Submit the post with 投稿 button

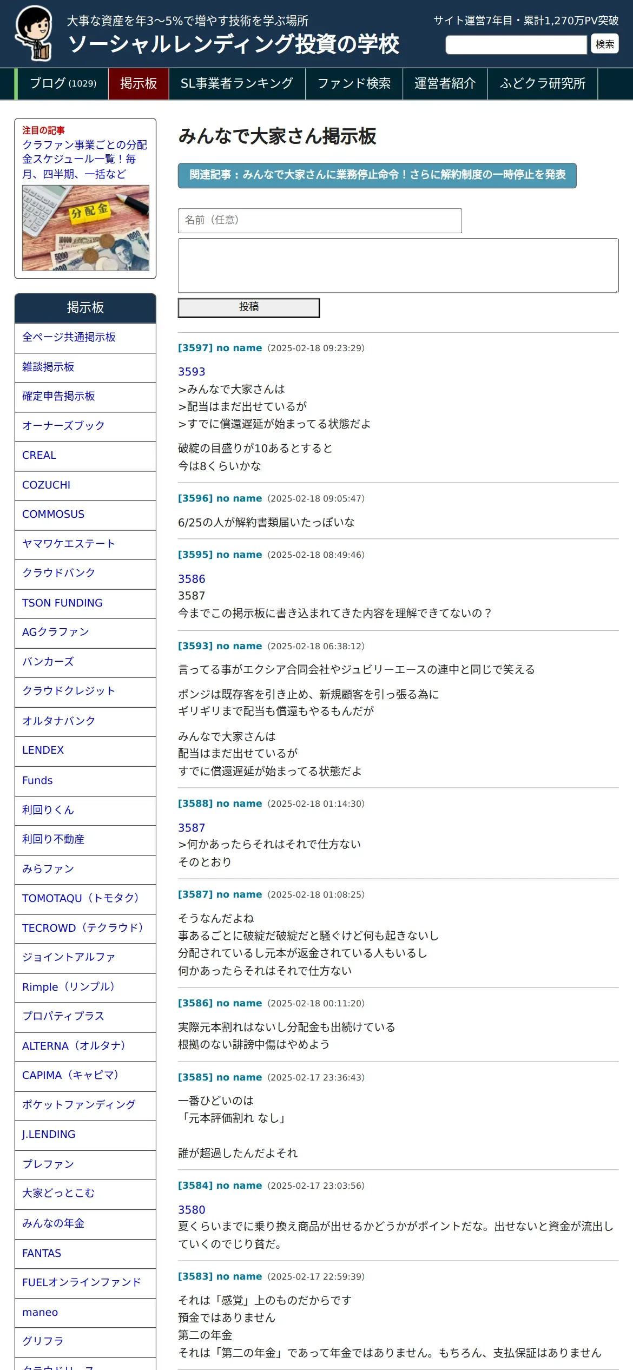[x=249, y=307]
